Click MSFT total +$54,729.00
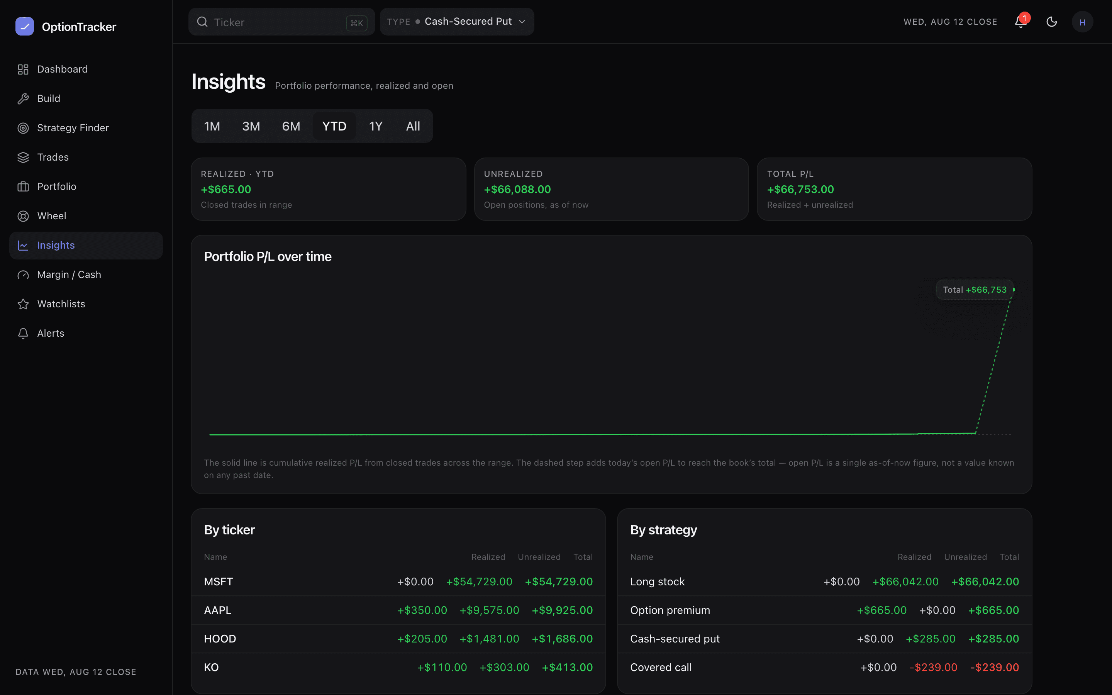 click(559, 582)
